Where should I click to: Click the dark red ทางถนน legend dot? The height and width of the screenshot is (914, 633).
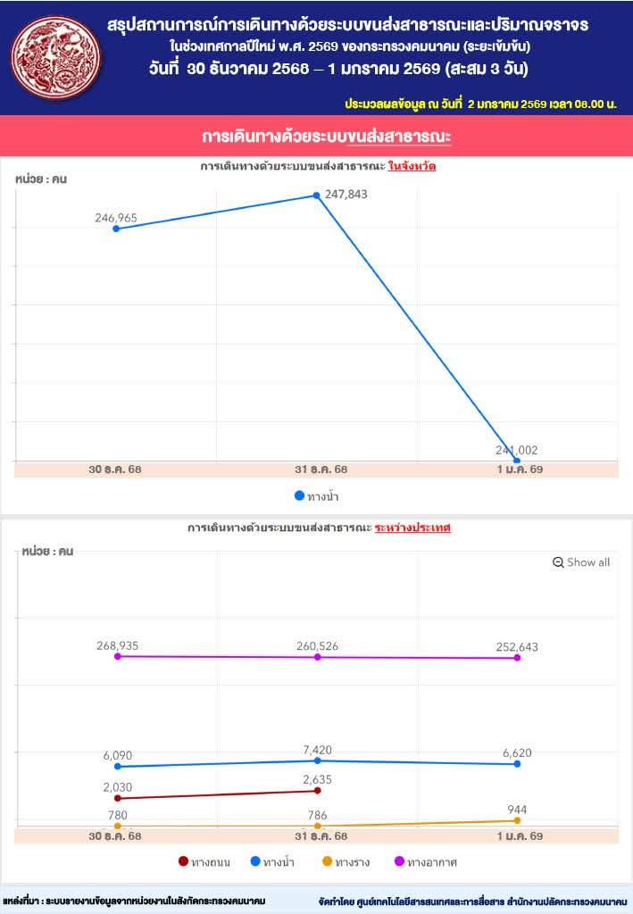pyautogui.click(x=183, y=861)
